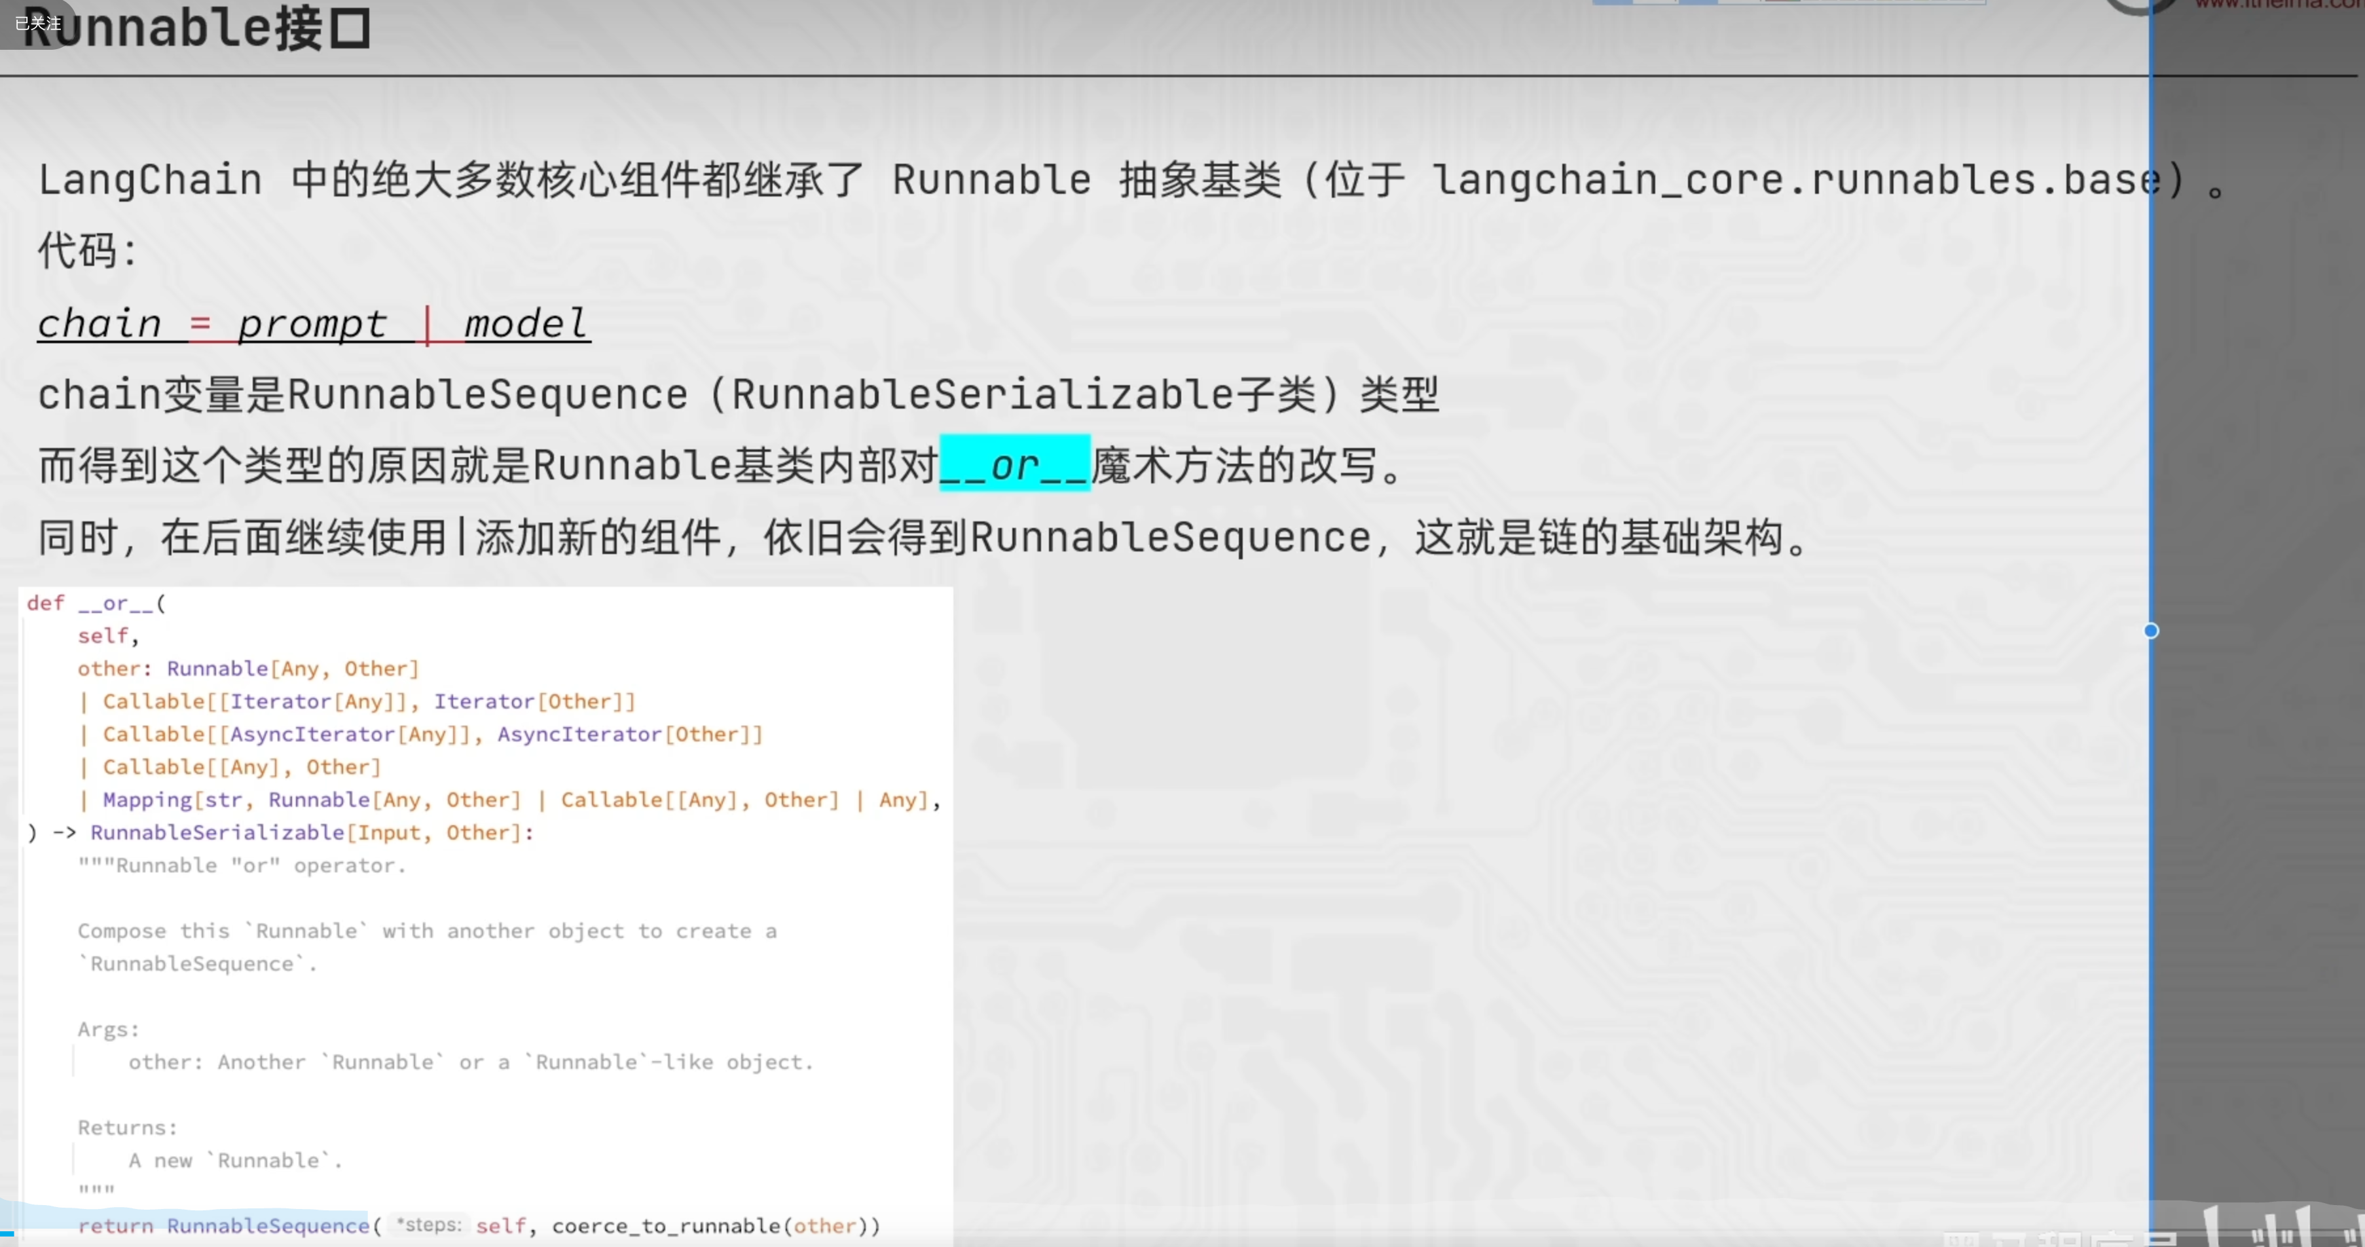Click the Args: docstring heading
2365x1247 pixels.
click(x=108, y=1030)
